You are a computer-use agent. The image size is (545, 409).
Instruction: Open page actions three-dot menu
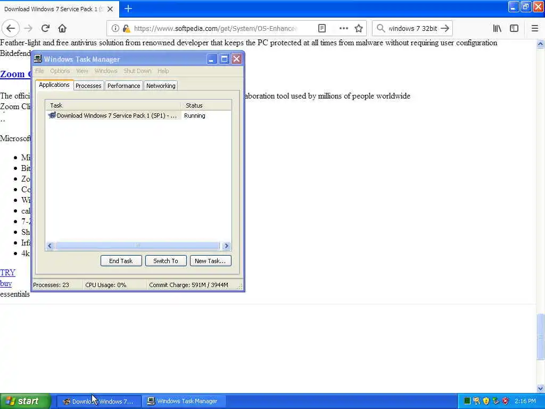(x=343, y=29)
